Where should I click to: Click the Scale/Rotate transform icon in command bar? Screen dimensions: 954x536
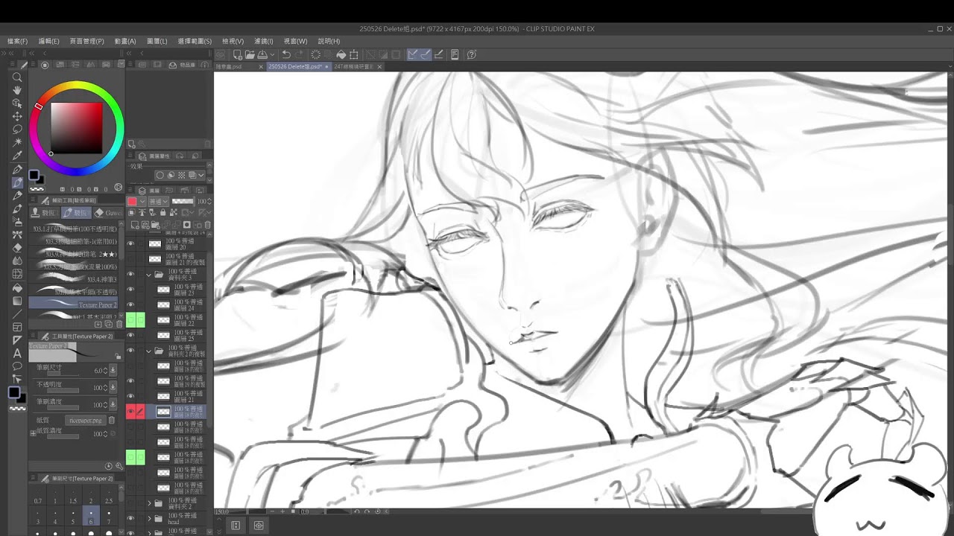pos(354,54)
